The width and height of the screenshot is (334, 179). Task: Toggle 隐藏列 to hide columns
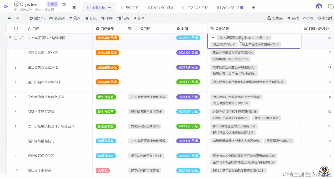pos(58,18)
